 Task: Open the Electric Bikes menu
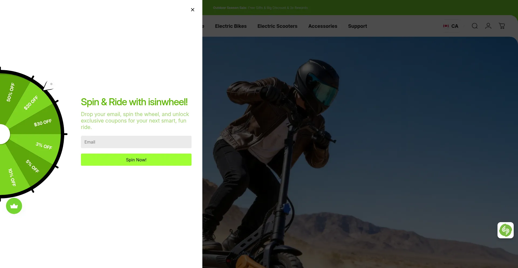231,26
